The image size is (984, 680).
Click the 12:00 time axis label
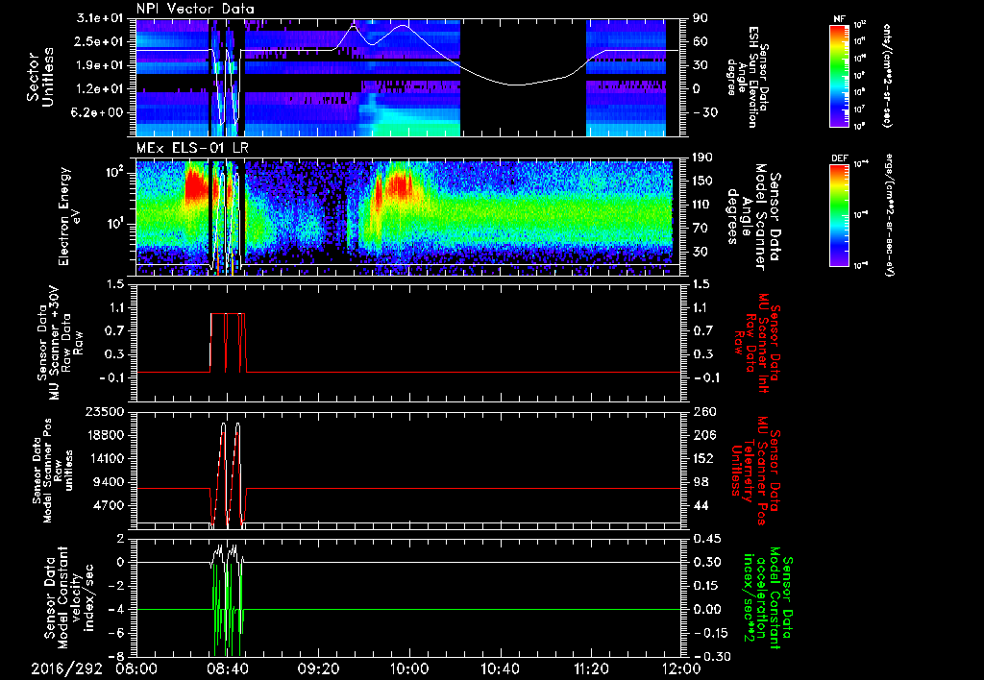click(681, 669)
